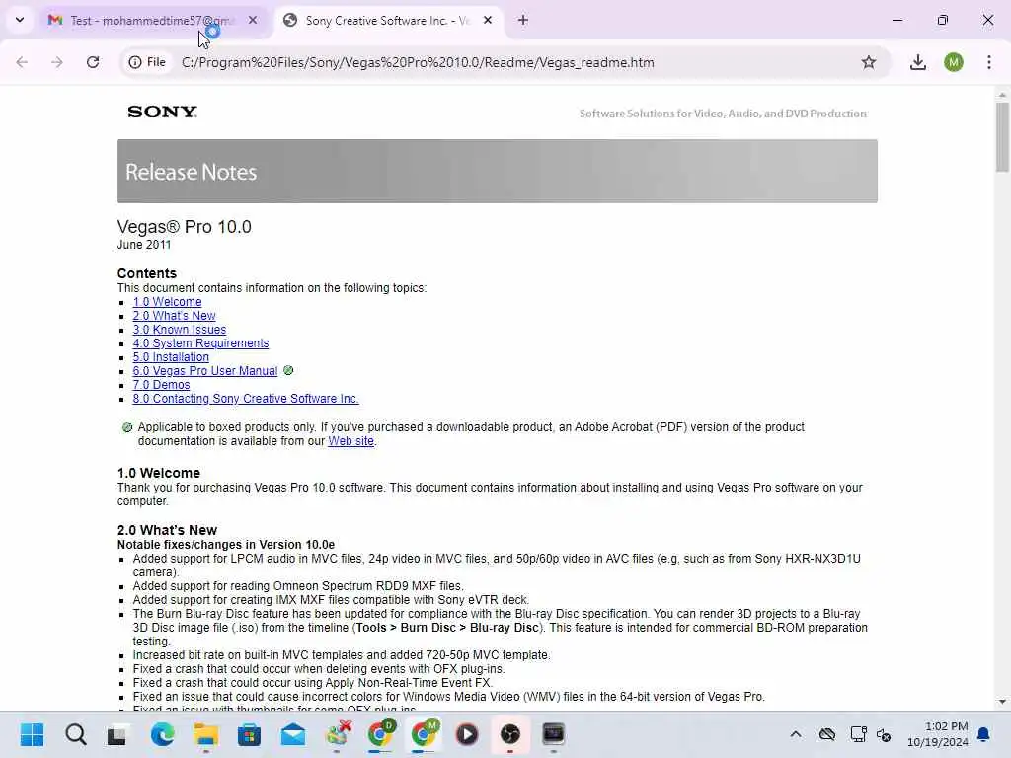The image size is (1011, 758).
Task: Open File Explorer from the taskbar
Action: pos(205,734)
